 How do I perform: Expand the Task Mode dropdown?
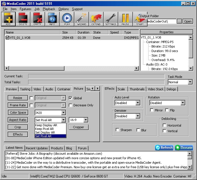pos(189,82)
